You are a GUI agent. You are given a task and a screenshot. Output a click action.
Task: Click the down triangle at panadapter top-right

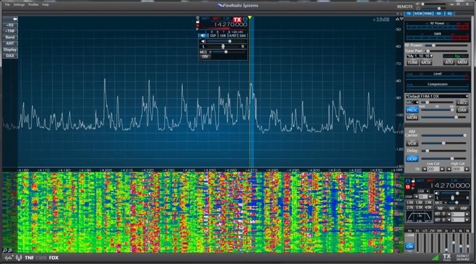point(402,19)
